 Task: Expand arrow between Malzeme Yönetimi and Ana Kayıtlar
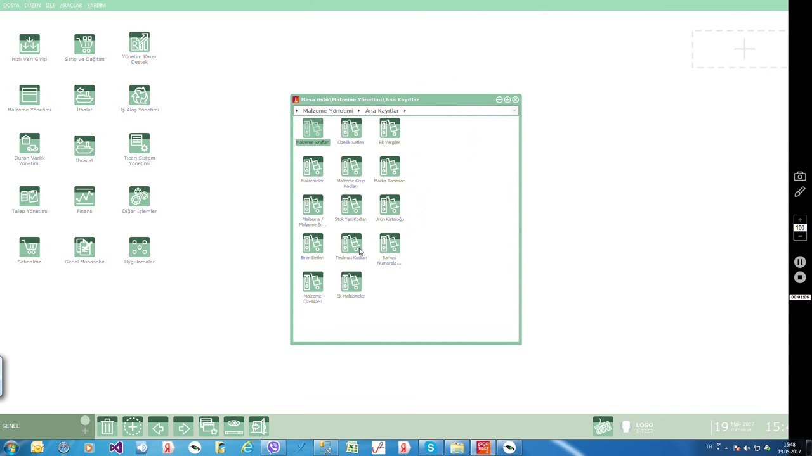pos(359,111)
